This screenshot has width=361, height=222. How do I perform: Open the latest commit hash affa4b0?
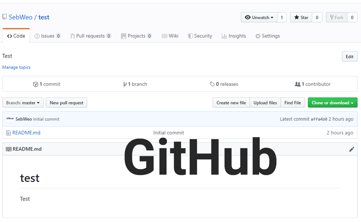pos(319,119)
